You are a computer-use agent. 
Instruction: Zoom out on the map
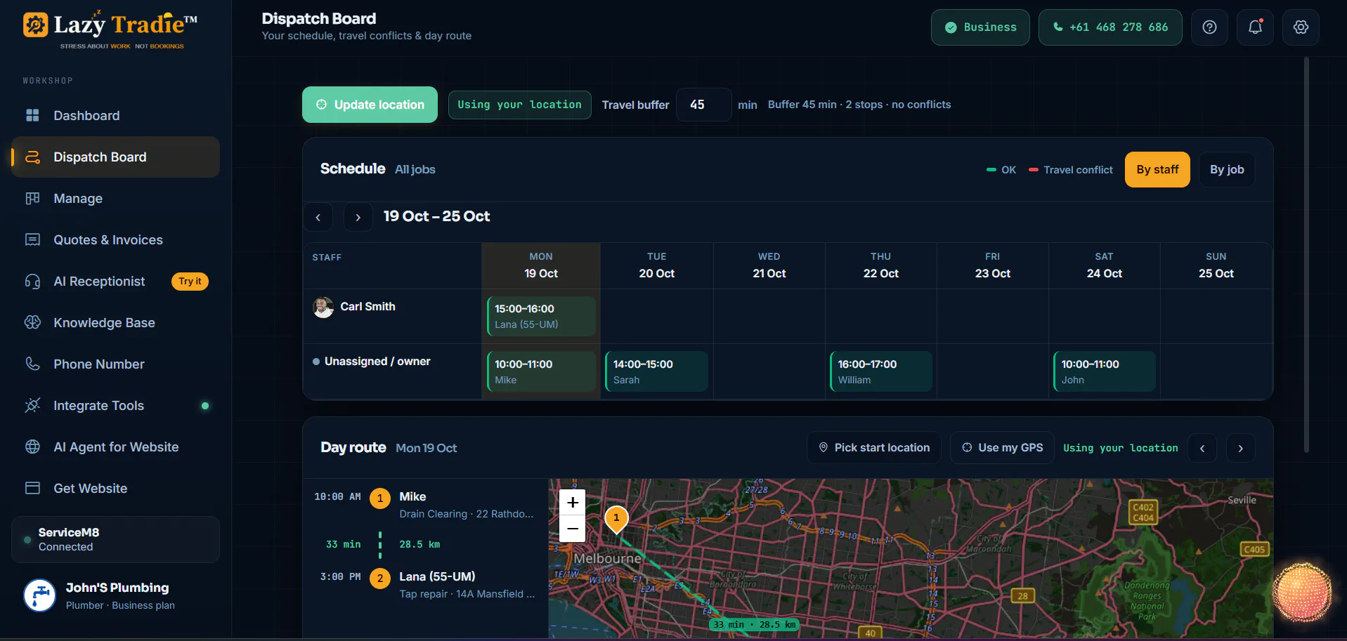[573, 528]
